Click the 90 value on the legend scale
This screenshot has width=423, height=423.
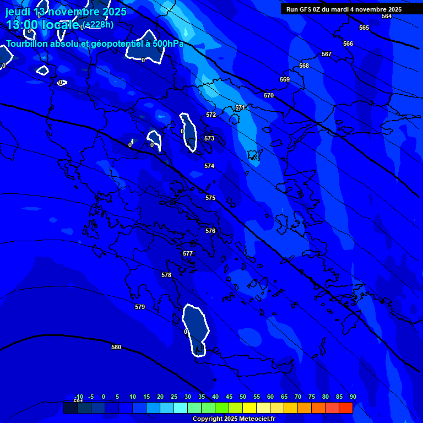pos(352,397)
